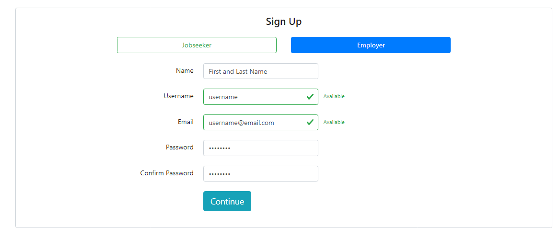Click the green checkmark in Email field
This screenshot has height=239, width=559.
coord(310,123)
